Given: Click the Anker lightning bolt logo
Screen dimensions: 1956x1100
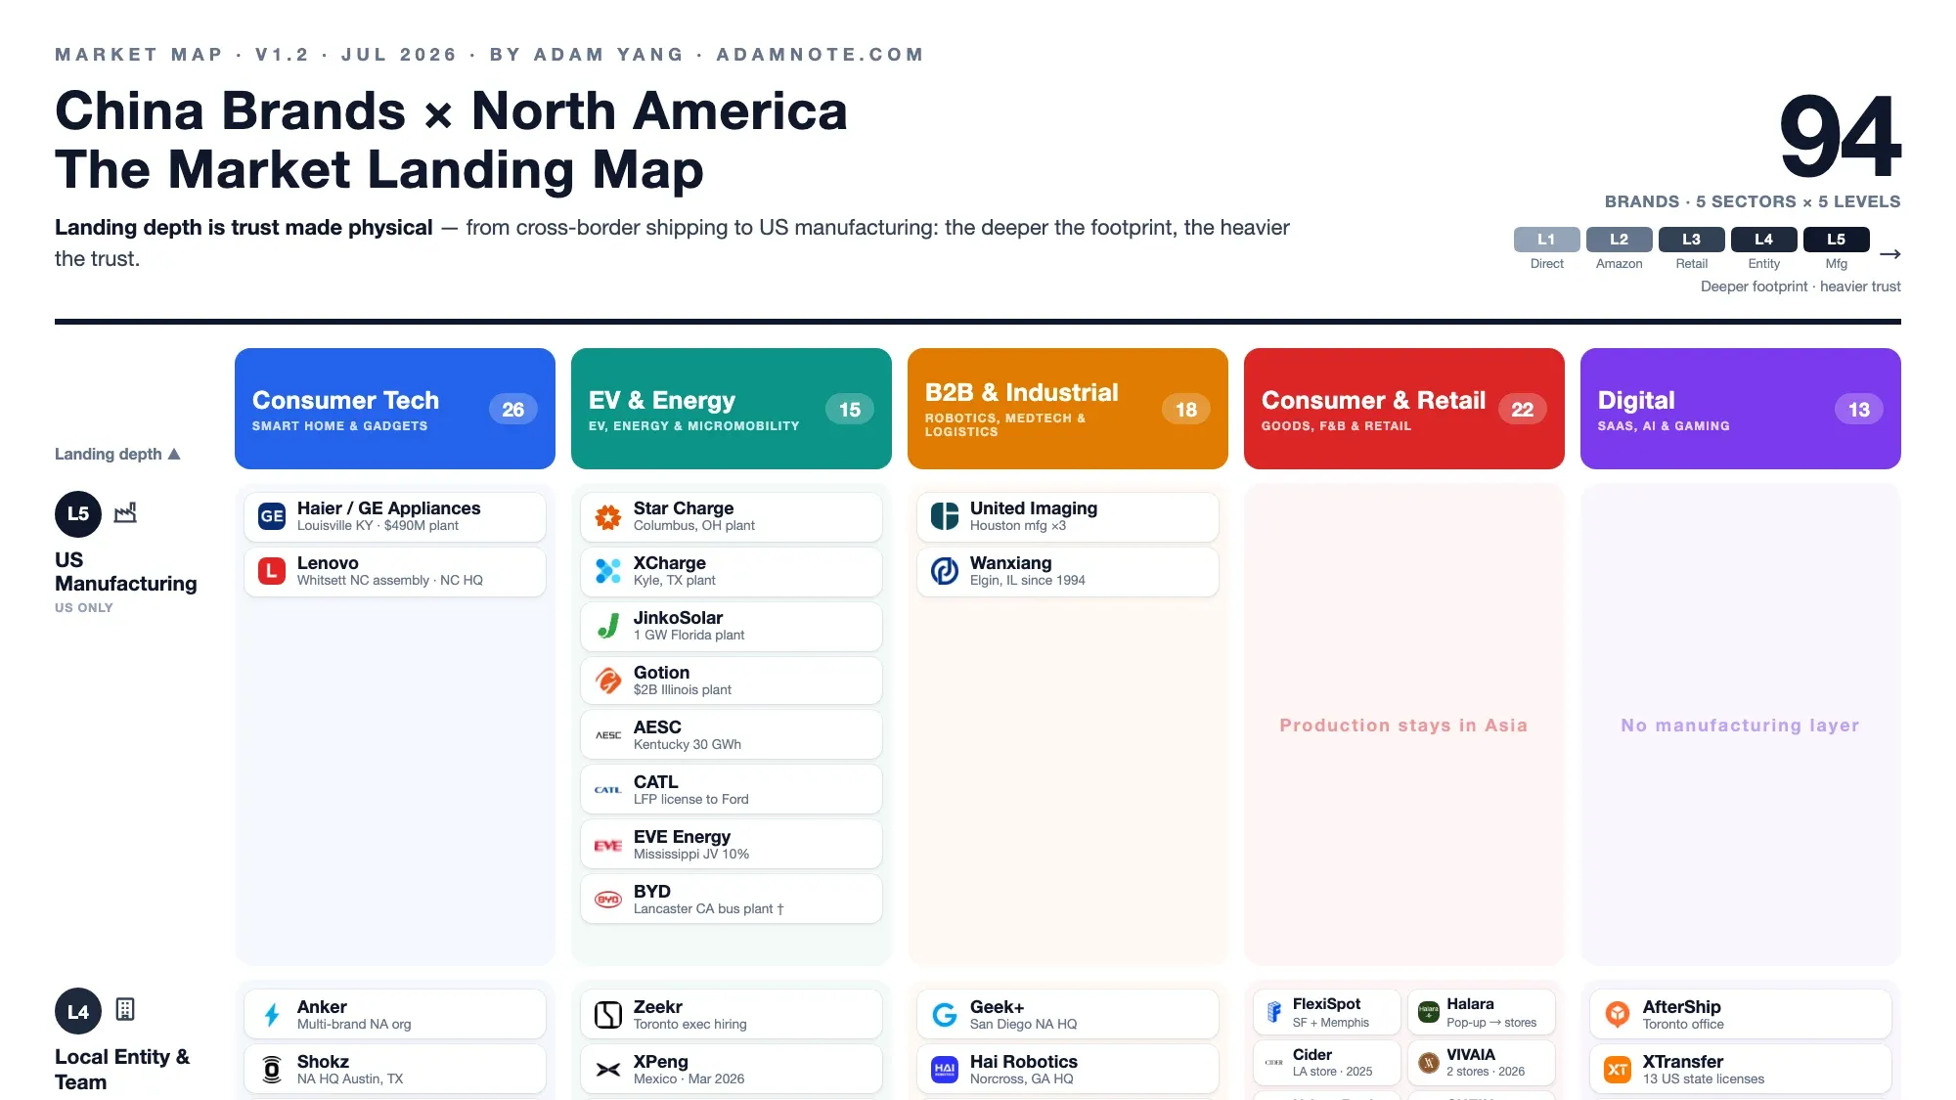Looking at the screenshot, I should tap(272, 1015).
